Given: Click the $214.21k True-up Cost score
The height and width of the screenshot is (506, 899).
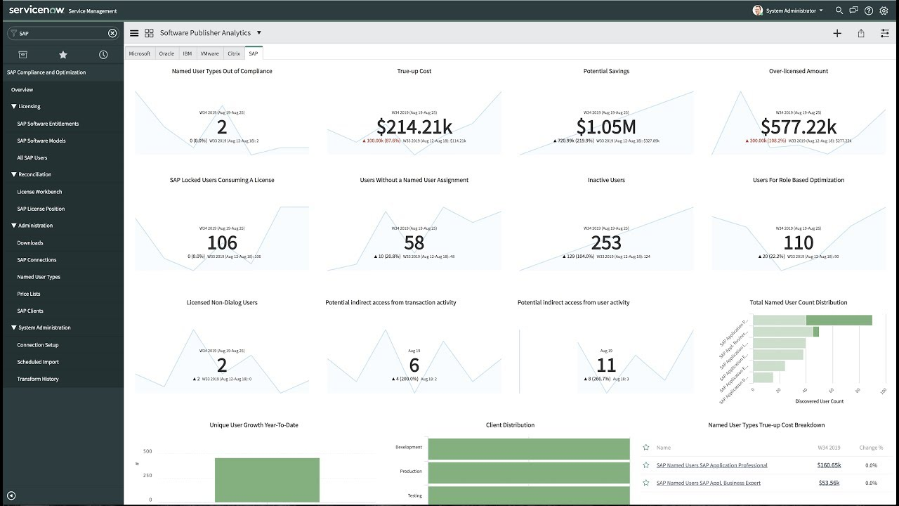Looking at the screenshot, I should 414,126.
